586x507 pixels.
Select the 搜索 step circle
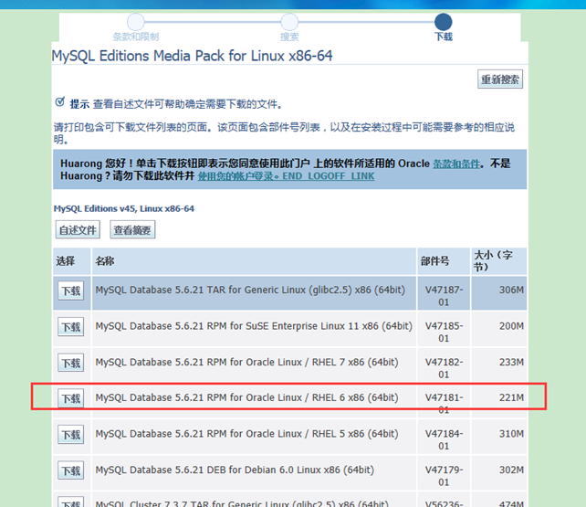point(289,22)
